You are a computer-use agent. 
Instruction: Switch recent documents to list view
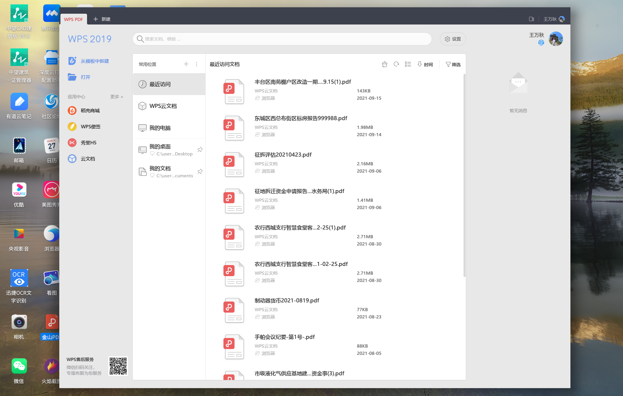pos(408,64)
